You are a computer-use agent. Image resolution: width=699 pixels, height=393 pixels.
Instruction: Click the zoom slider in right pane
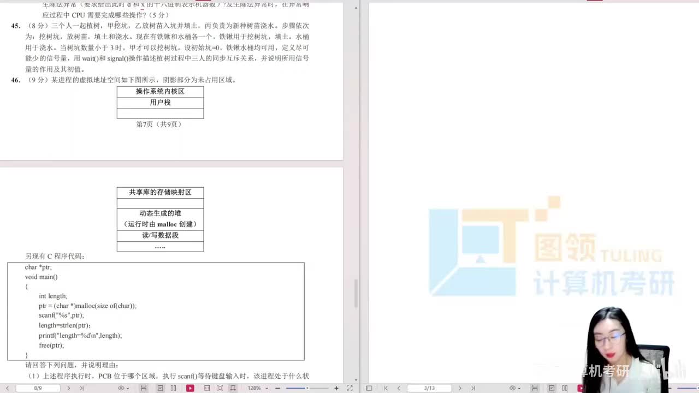(x=687, y=388)
